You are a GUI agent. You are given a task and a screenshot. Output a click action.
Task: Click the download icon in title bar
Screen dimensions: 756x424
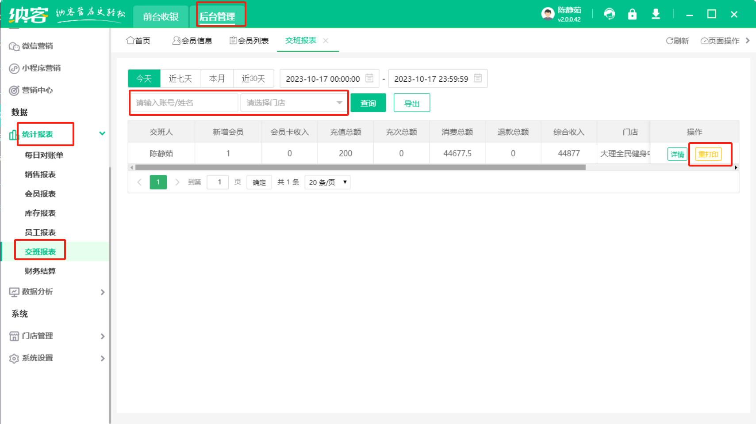coord(656,14)
